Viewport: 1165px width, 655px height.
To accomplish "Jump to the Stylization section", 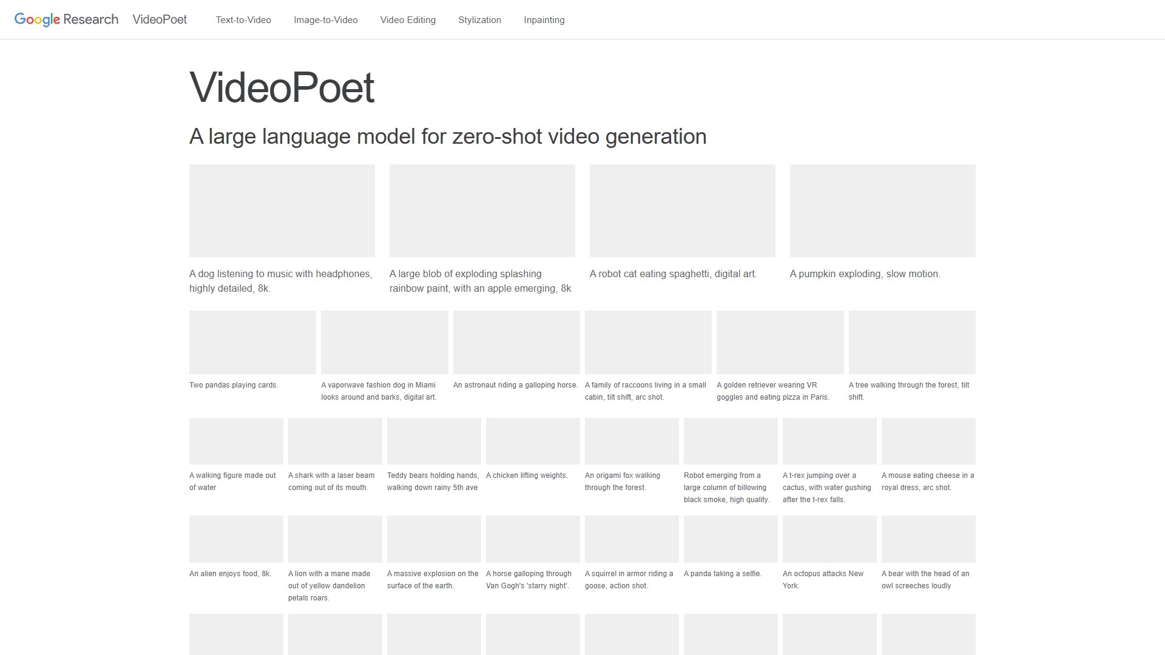I will 479,20.
